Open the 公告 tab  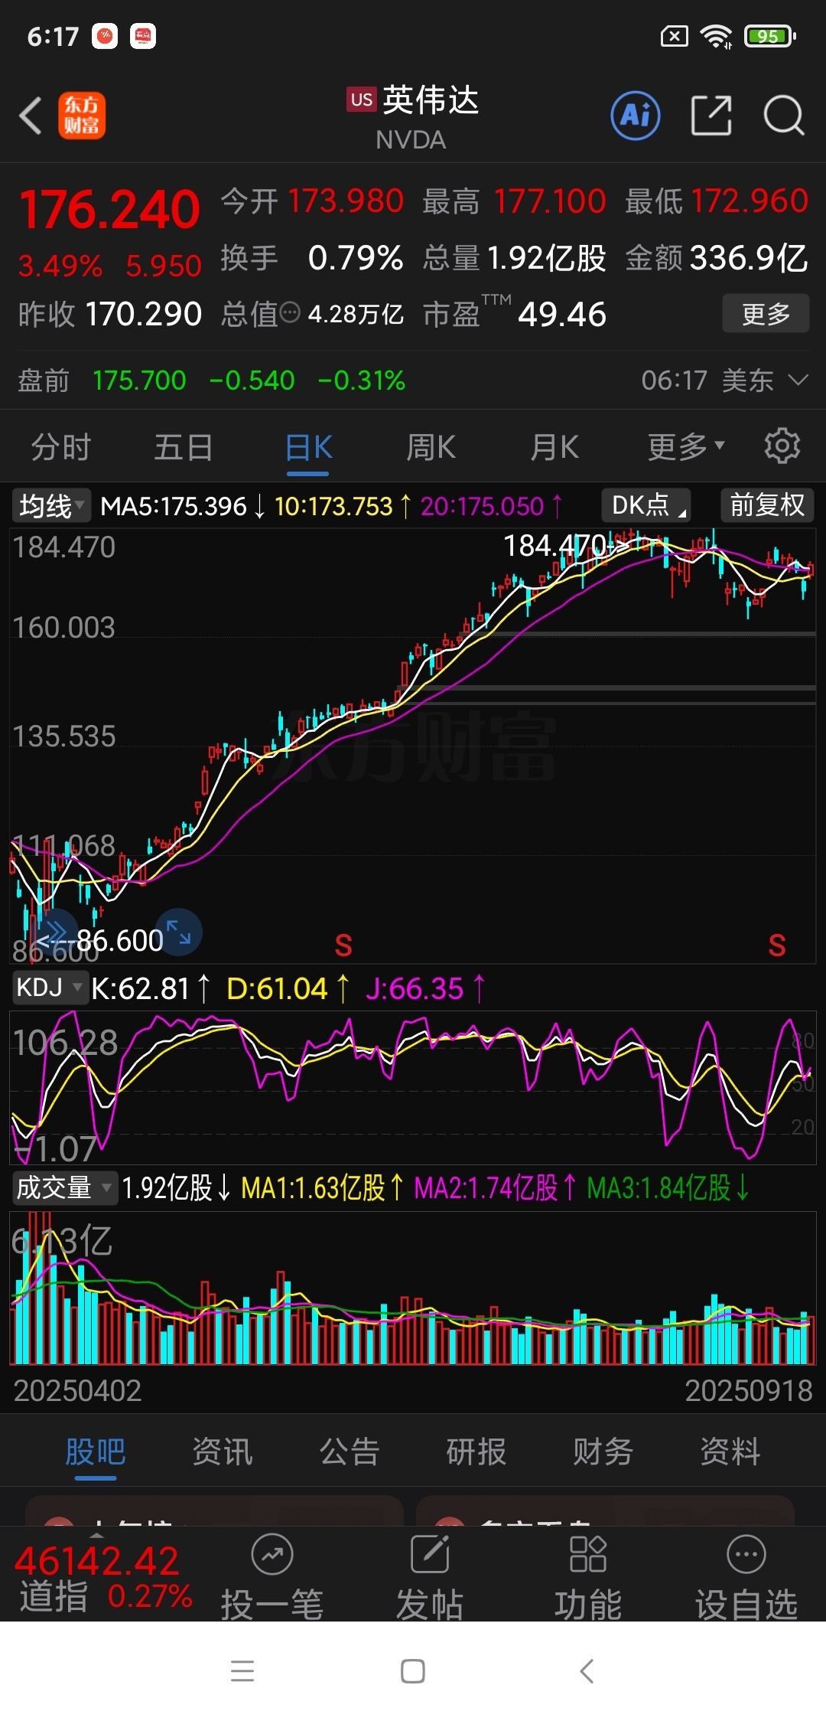click(x=350, y=1452)
